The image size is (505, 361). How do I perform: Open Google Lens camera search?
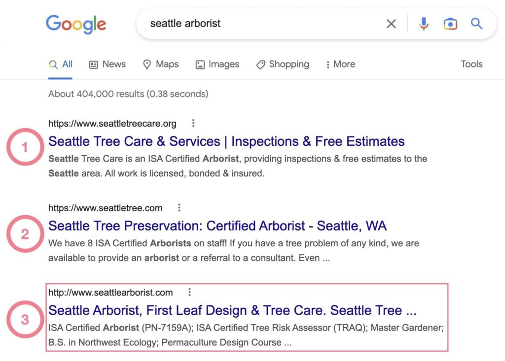[x=450, y=23]
